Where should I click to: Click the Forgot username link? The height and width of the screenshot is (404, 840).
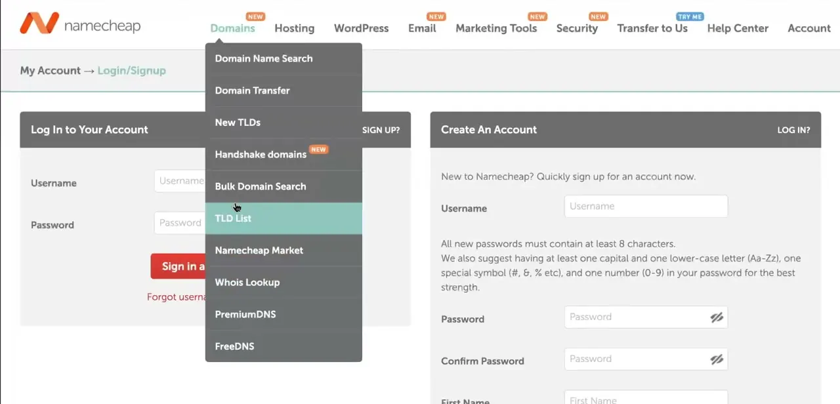[177, 297]
